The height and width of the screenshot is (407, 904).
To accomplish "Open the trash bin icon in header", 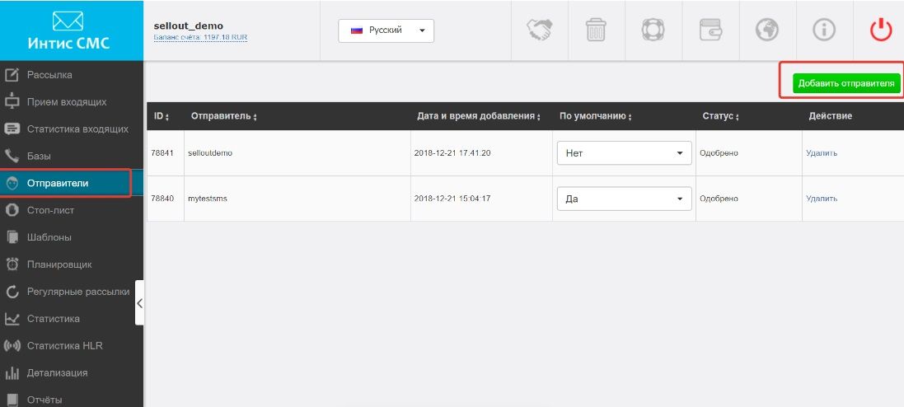I will (596, 30).
